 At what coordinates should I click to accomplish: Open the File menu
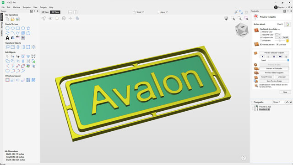point(3,7)
